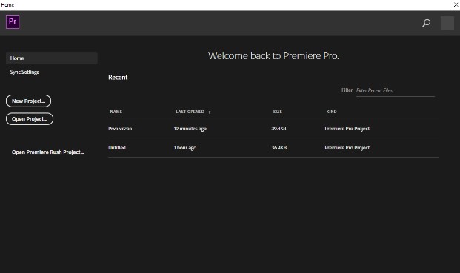Sort by Size column header
The image size is (460, 273).
click(x=278, y=112)
